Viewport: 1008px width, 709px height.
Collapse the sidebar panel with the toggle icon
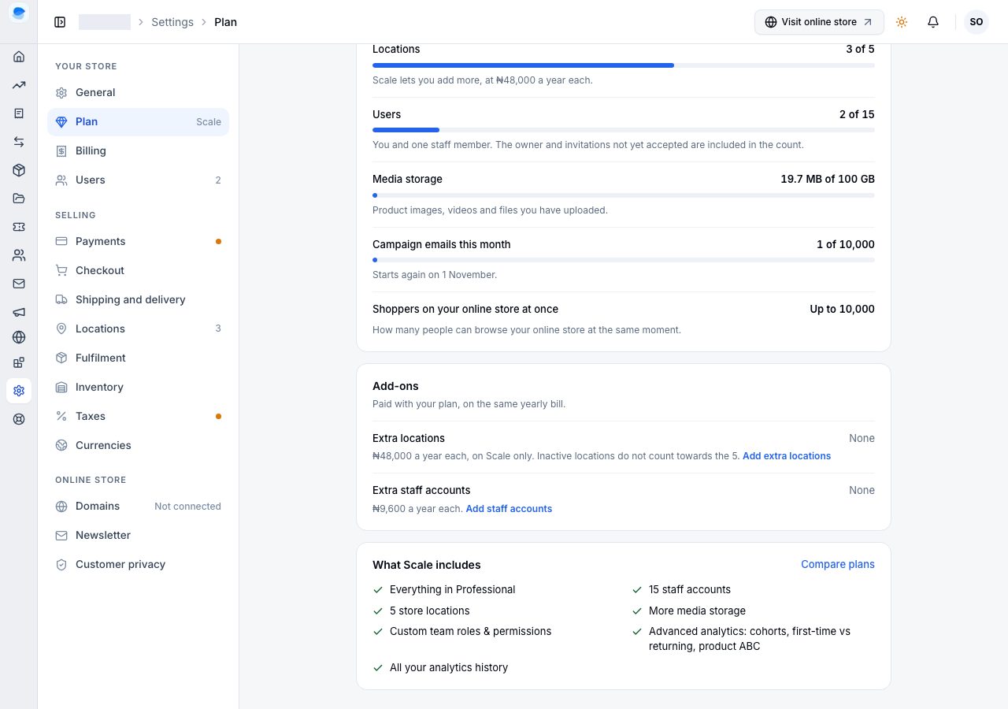point(60,22)
